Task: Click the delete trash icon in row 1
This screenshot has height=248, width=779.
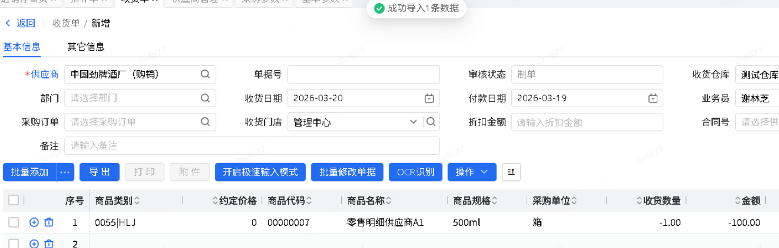Action: [49, 223]
